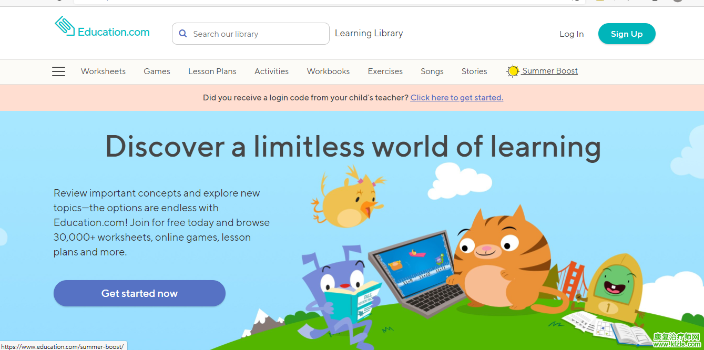Open the Activities menu item
This screenshot has width=704, height=350.
click(x=271, y=71)
